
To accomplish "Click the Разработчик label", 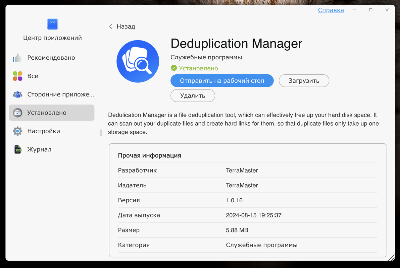I will [x=137, y=171].
